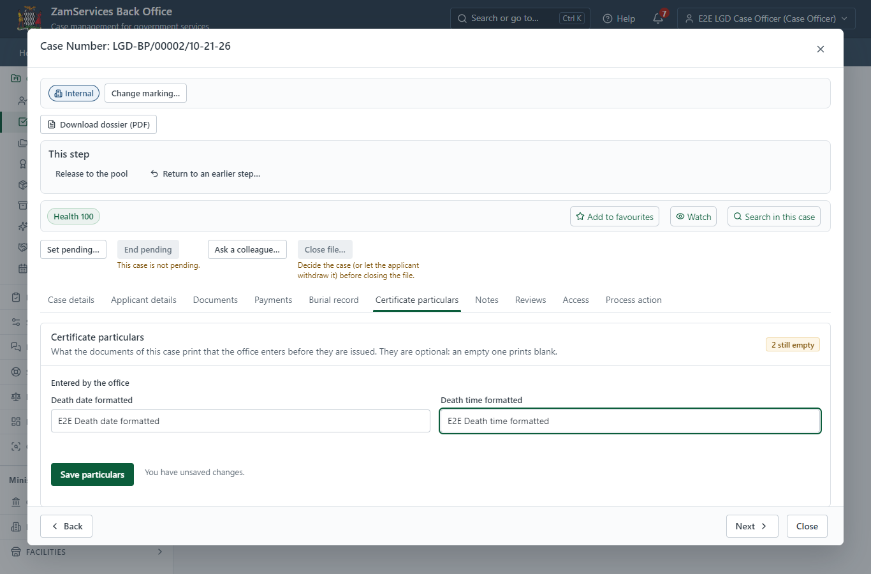The height and width of the screenshot is (574, 871).
Task: Click the Back button
Action: (x=66, y=526)
